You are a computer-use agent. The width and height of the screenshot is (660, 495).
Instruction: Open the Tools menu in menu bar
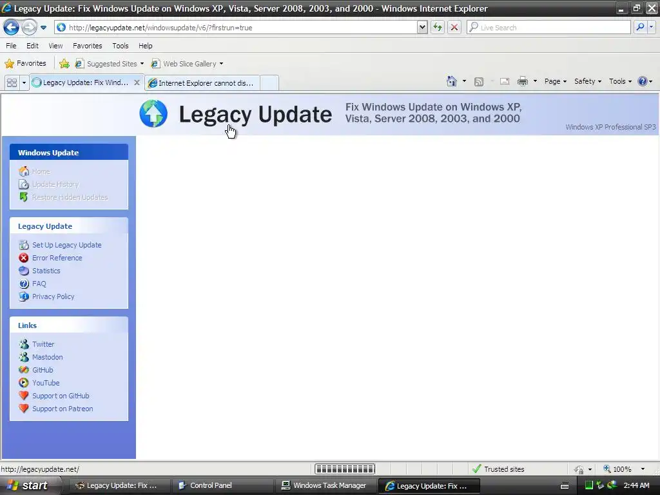[121, 46]
